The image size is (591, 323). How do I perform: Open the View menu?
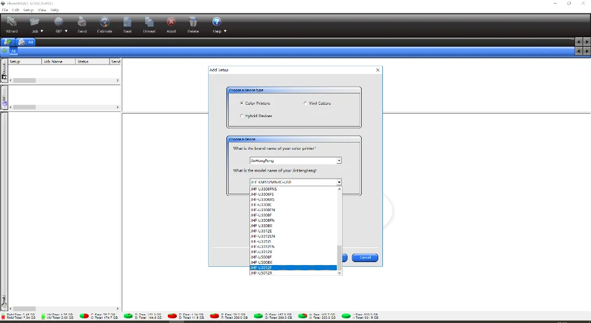(42, 10)
